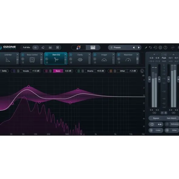The width and height of the screenshot is (179, 179).
Task: Select the Full Mix waveform icon
Action: coord(35,48)
